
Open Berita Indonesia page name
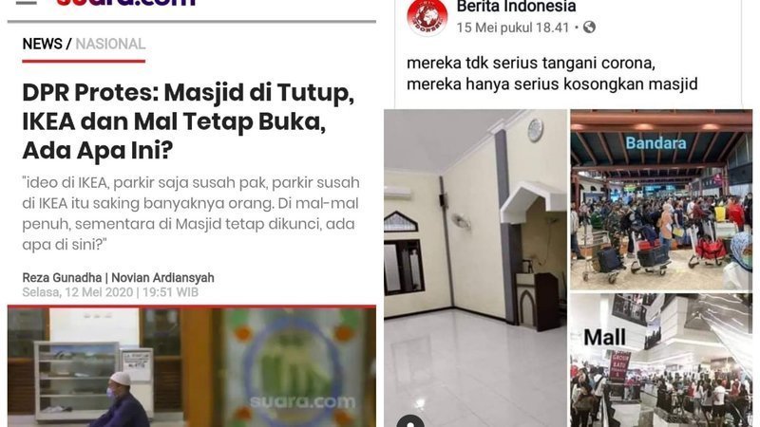click(x=516, y=7)
